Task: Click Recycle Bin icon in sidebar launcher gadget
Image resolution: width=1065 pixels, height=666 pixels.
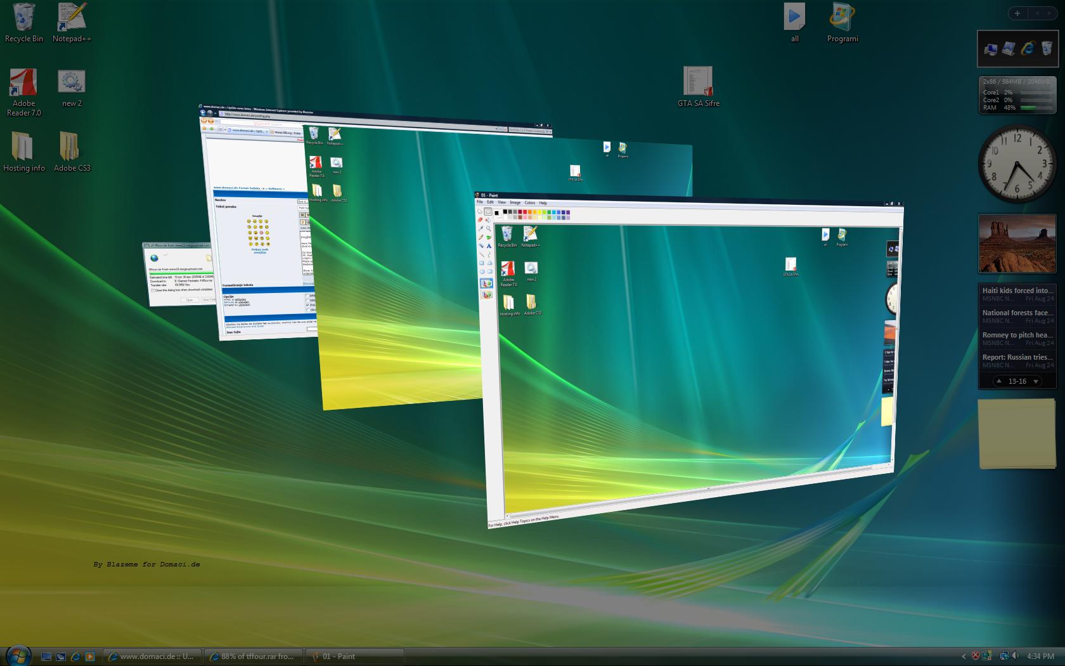Action: click(1047, 48)
